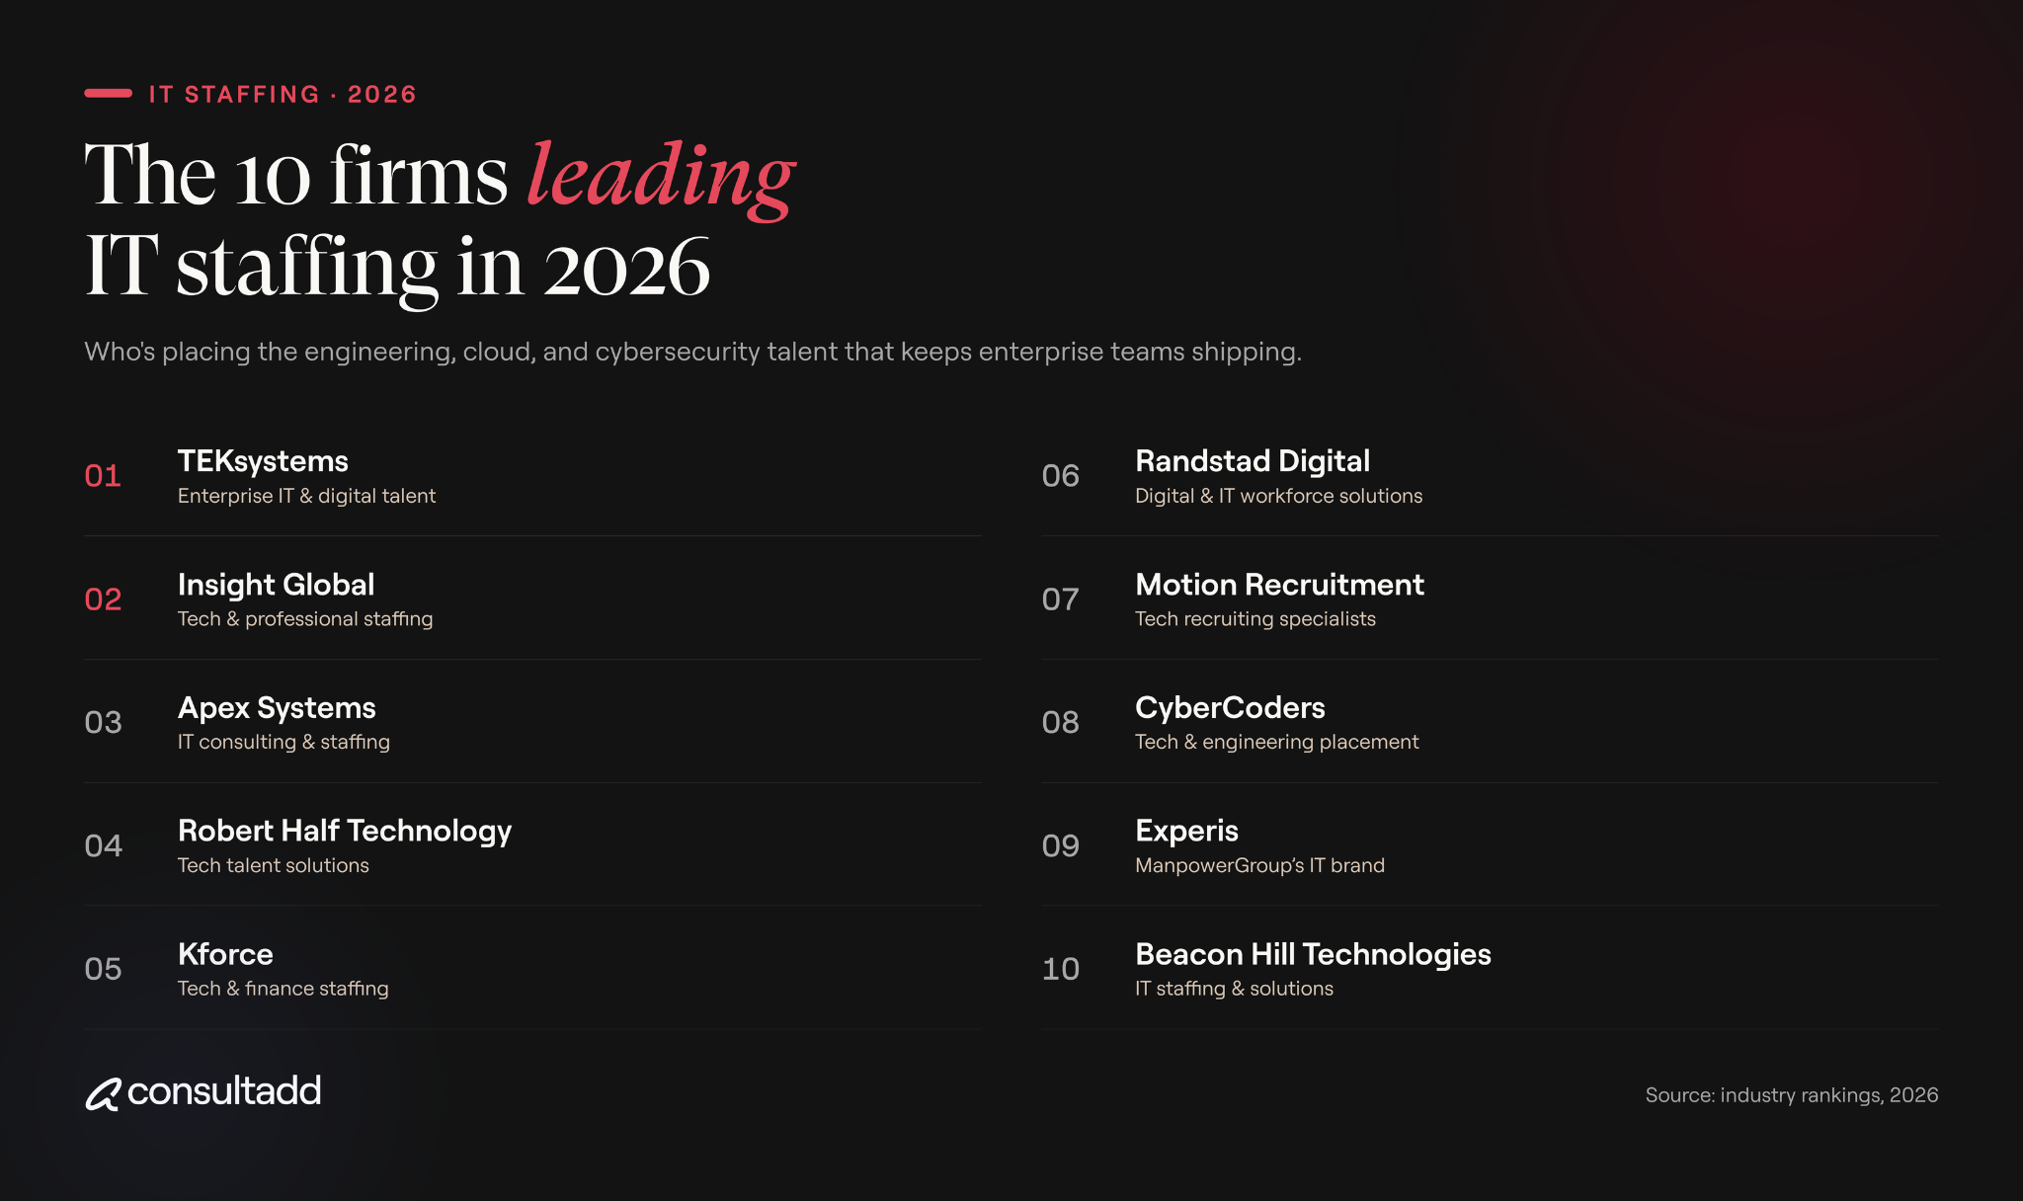Select the "IT STAFFING · 2026" header label
Screen dimensions: 2023x1201
[283, 94]
